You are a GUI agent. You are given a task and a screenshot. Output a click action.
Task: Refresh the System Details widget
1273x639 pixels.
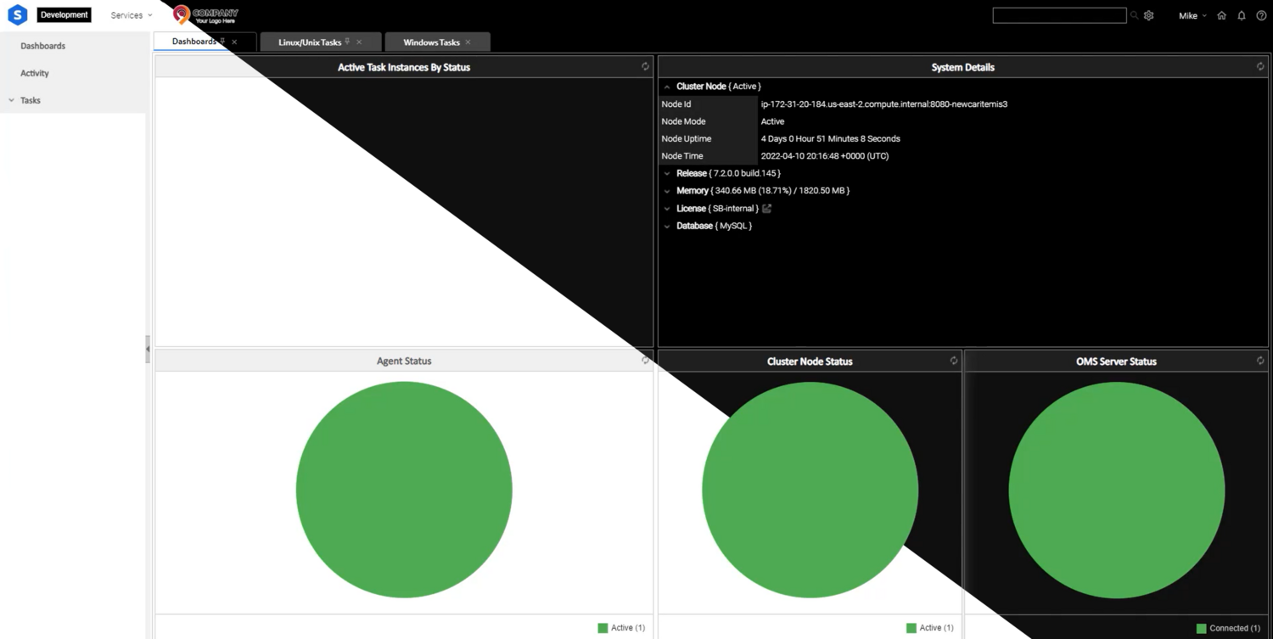tap(1260, 66)
